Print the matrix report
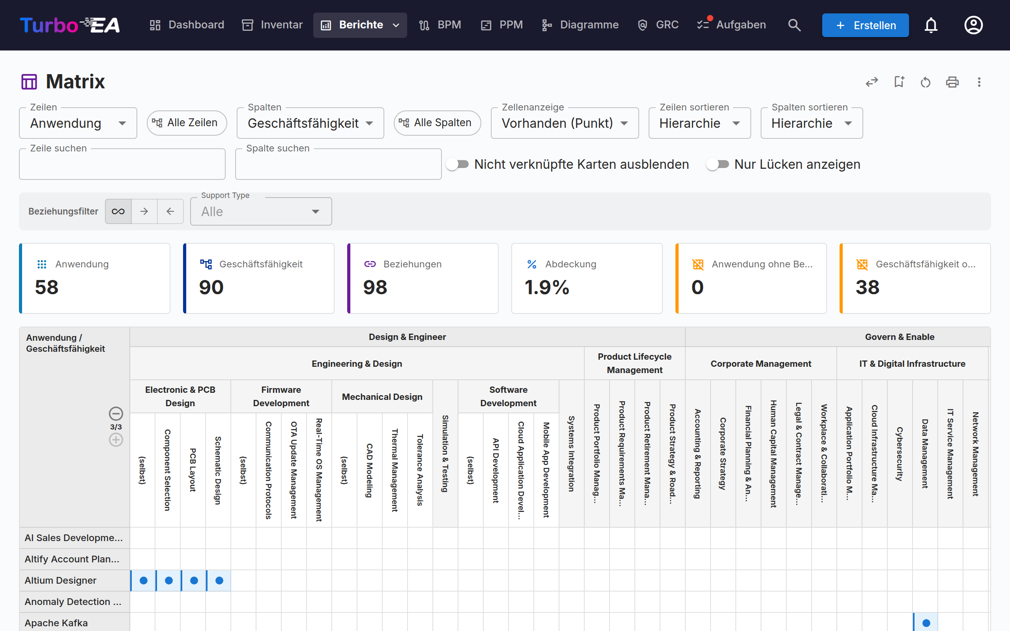This screenshot has width=1010, height=631. 952,82
